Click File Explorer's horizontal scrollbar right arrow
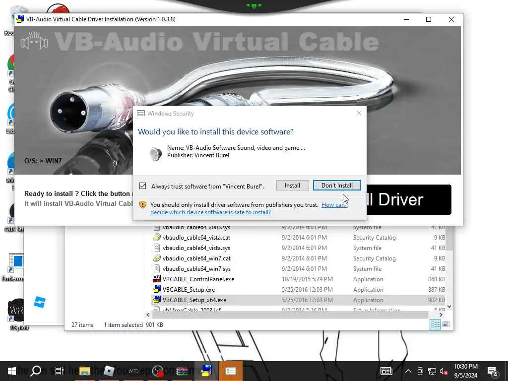 click(441, 315)
